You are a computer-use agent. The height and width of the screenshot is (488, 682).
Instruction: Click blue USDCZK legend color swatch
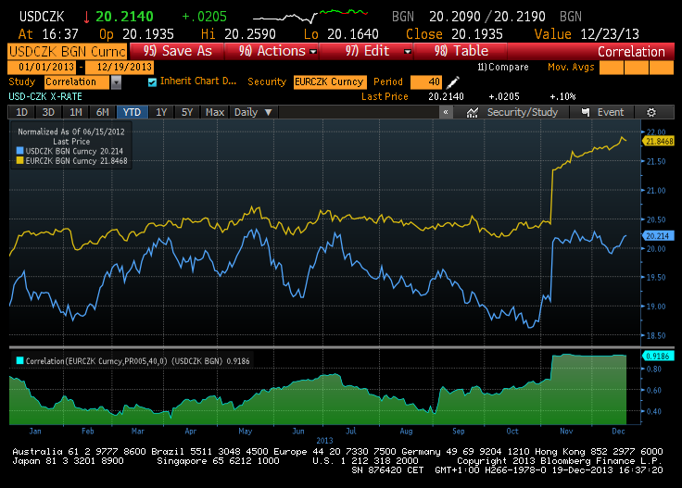19,151
